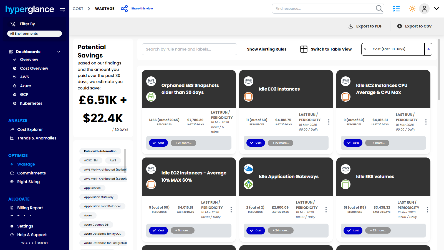This screenshot has width=444, height=250.
Task: Open the All Environments filter
Action: (34, 34)
